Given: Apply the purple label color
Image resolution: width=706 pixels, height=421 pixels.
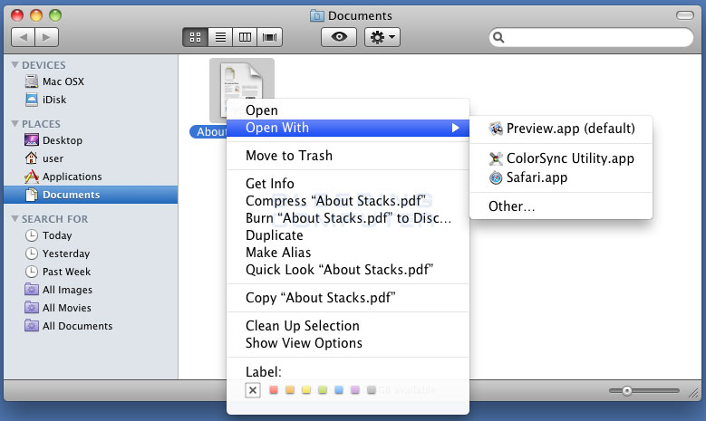Looking at the screenshot, I should tap(354, 390).
